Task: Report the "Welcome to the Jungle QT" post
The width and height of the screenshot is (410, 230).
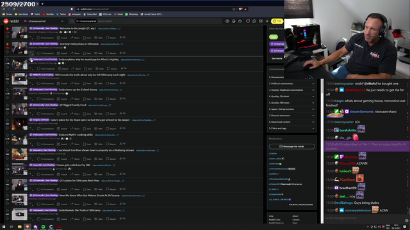Action: point(111,38)
